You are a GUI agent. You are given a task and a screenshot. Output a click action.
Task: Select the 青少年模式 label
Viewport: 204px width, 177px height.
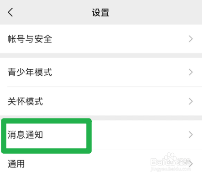pyautogui.click(x=30, y=72)
